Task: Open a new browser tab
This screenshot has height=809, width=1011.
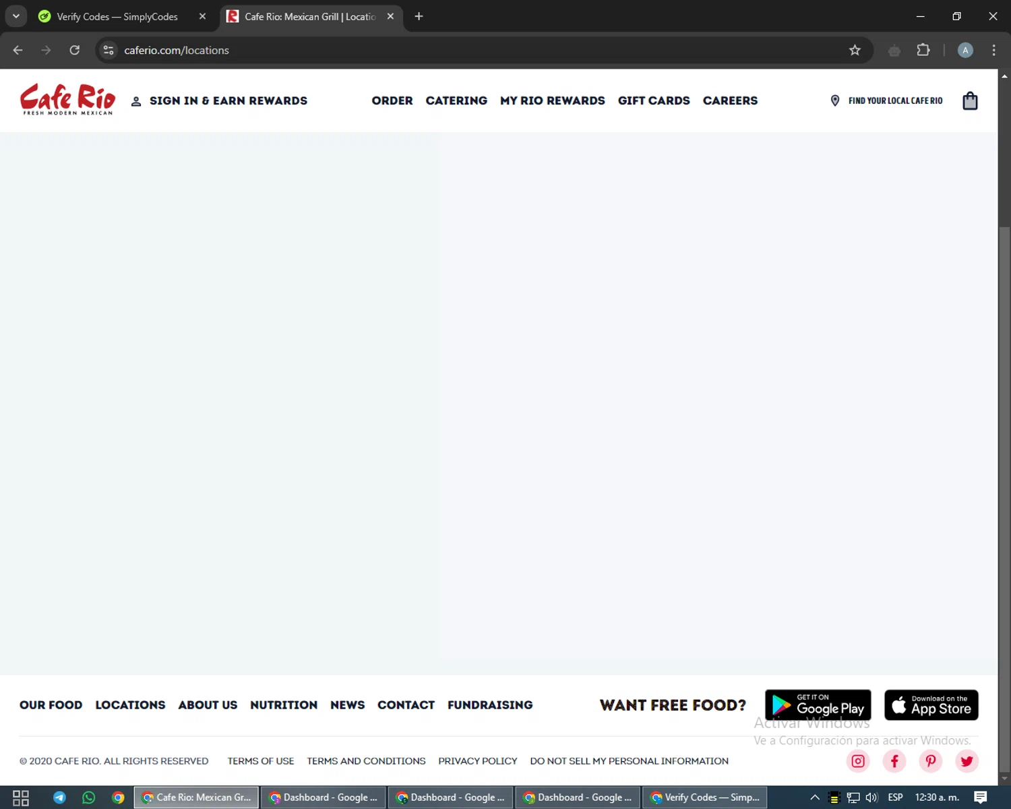Action: click(419, 16)
